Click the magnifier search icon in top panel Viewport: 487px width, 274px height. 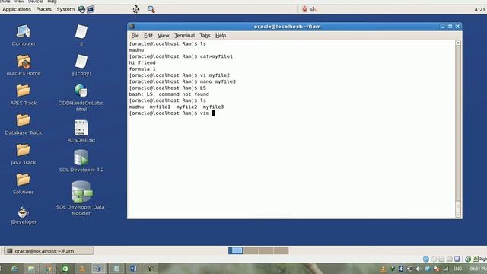coord(151,9)
